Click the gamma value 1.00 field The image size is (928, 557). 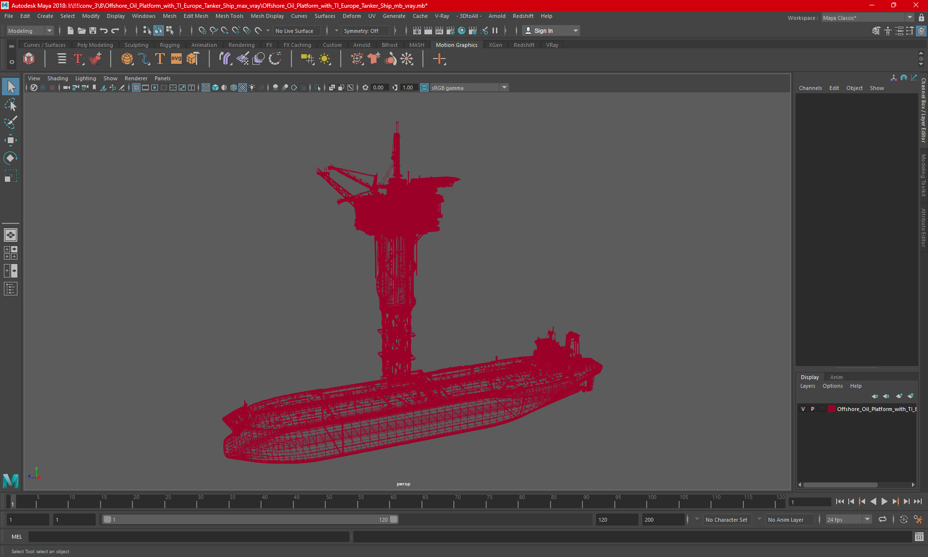408,88
